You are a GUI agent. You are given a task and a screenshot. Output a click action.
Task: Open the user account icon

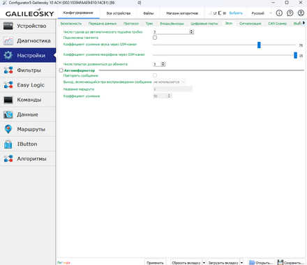(301, 13)
